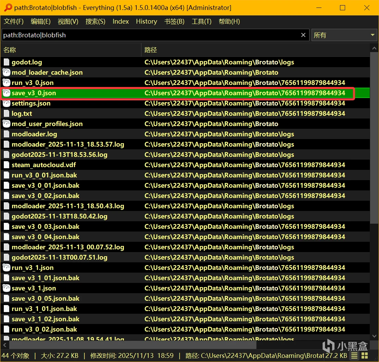Click the file icon of save_v3_0_04.json.bak
Screen dimensions: 379x362
(7, 237)
